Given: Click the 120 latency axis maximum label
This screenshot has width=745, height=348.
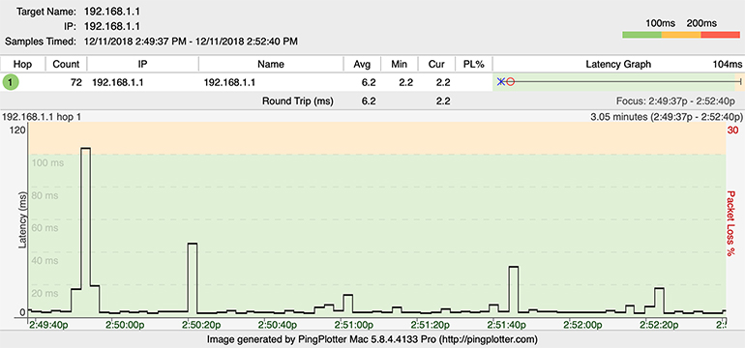Looking at the screenshot, I should tap(18, 130).
